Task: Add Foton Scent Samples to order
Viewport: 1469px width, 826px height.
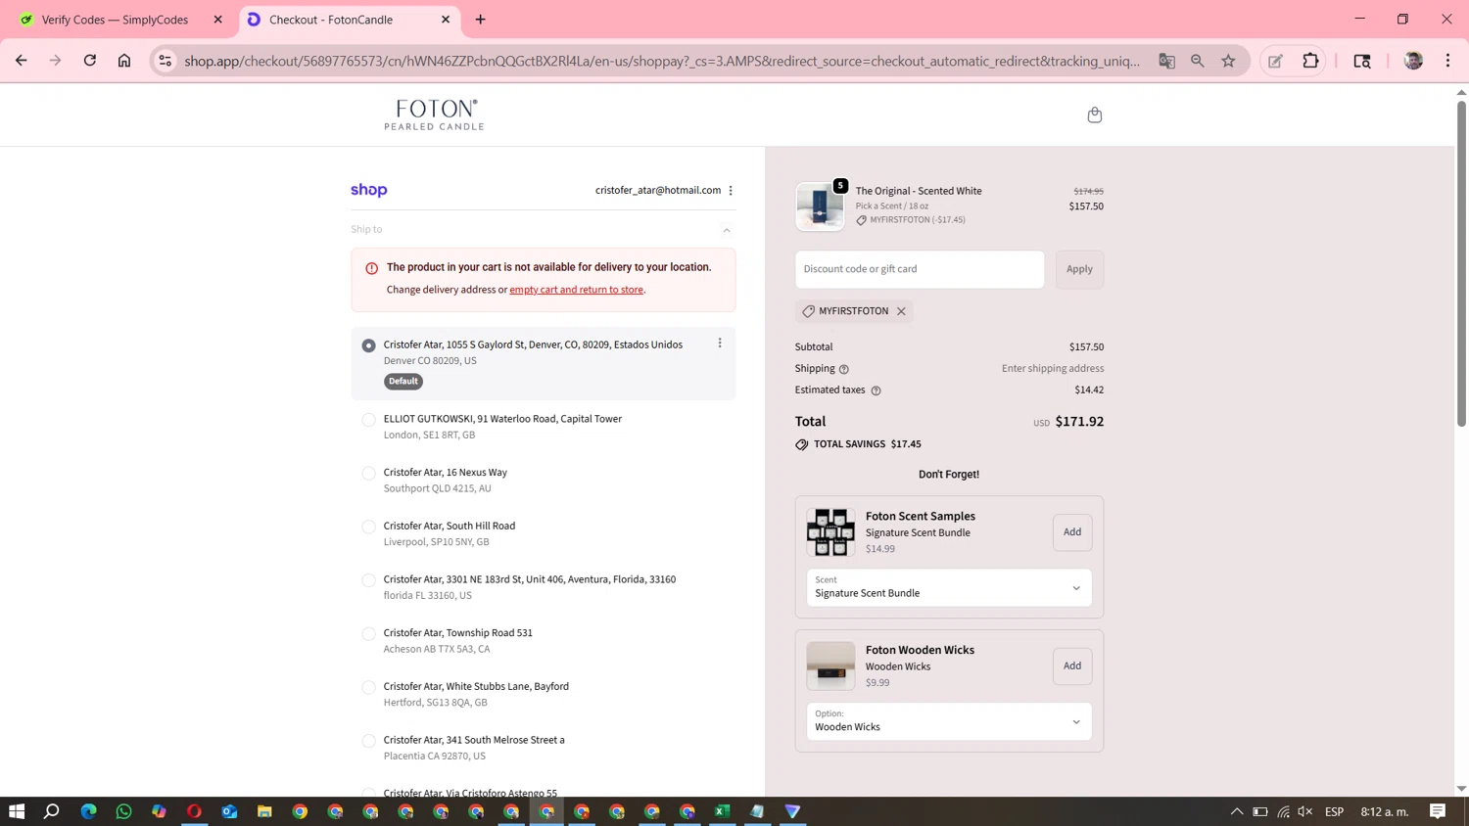Action: coord(1072,532)
